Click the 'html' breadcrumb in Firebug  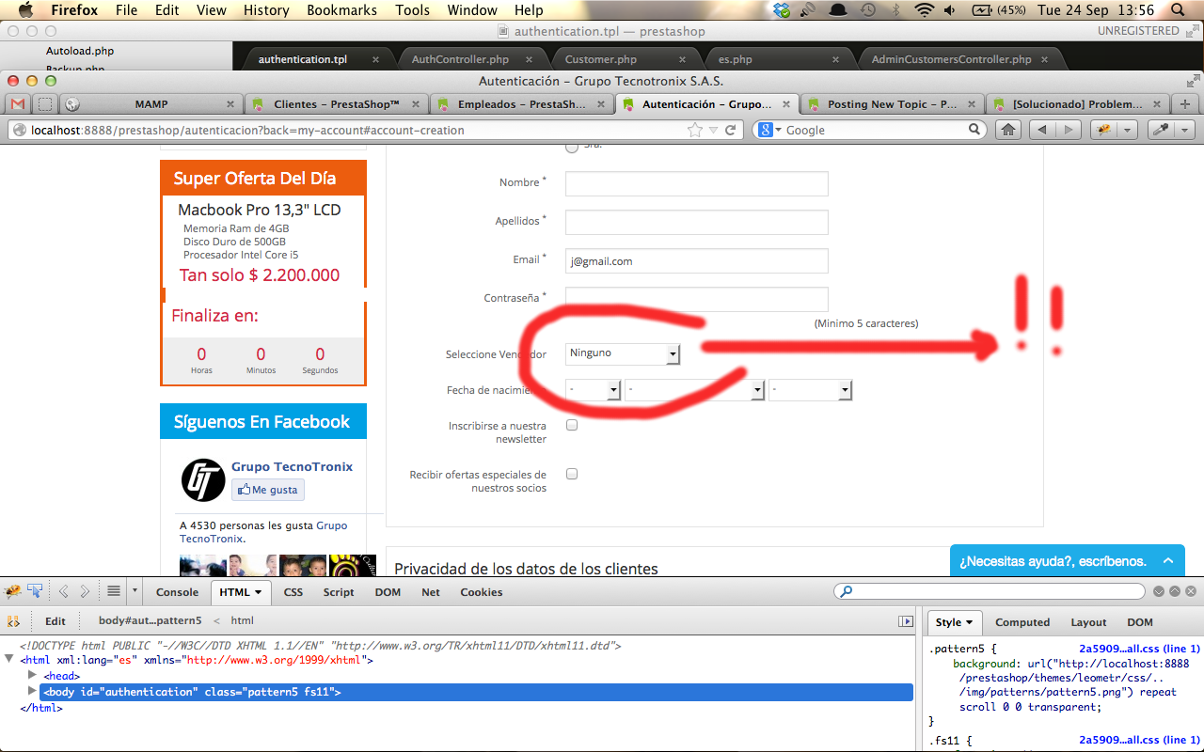[243, 621]
